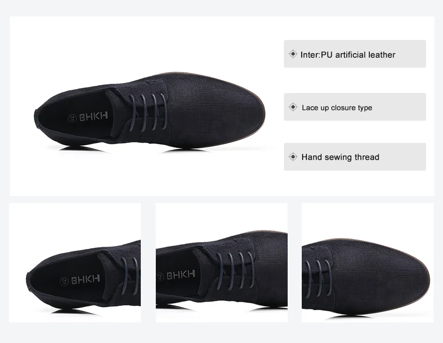This screenshot has height=343, width=443.
Task: Click the crosshair icon beside PU artificial leather
Action: [293, 54]
